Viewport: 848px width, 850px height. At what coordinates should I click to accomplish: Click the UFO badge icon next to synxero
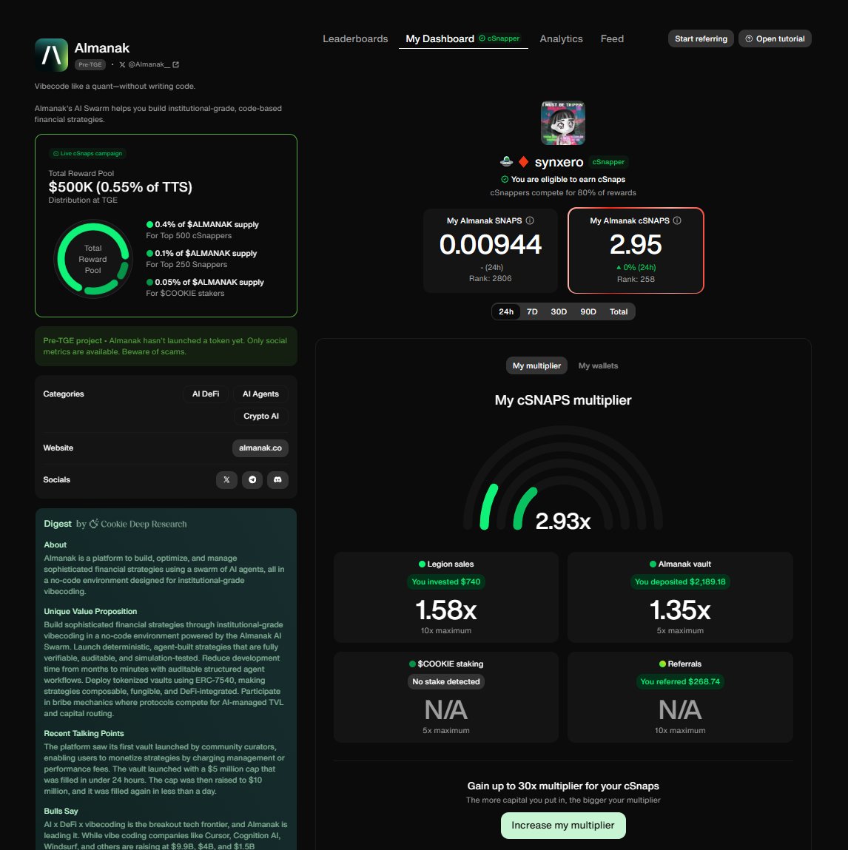point(506,161)
